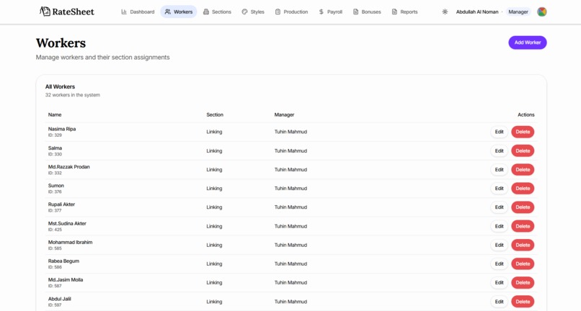Select the name Md.Razzak Prodan
The height and width of the screenshot is (311, 581).
click(x=69, y=166)
